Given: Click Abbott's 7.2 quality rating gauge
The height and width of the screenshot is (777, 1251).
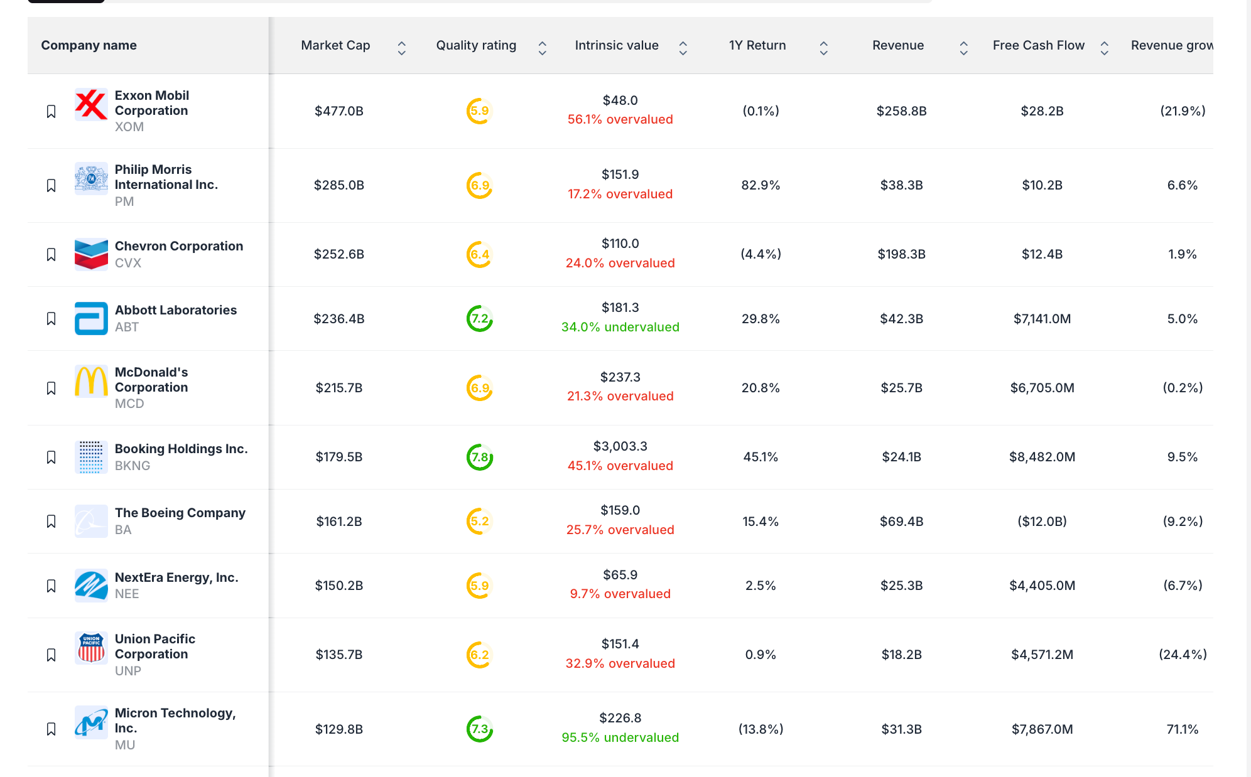Looking at the screenshot, I should (x=480, y=319).
